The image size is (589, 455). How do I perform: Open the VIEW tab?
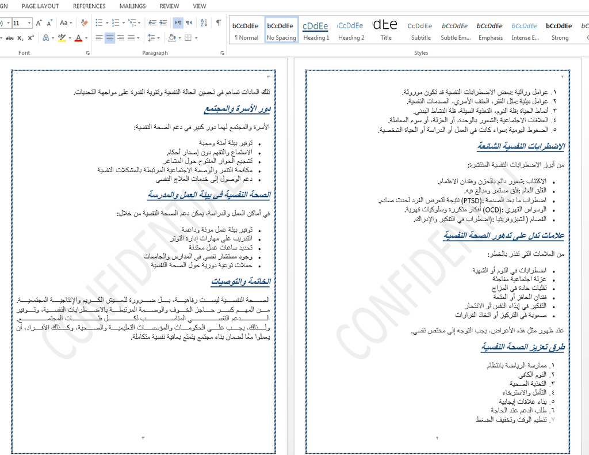pos(200,6)
